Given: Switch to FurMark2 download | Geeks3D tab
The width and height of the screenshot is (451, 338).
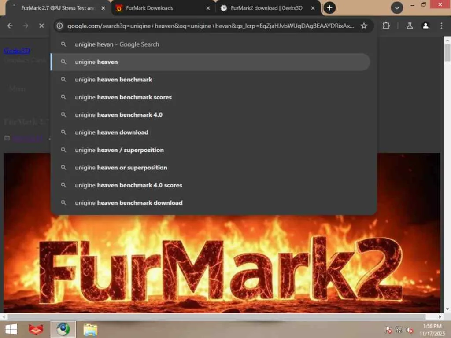Looking at the screenshot, I should coord(267,8).
